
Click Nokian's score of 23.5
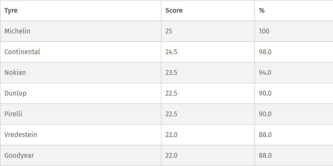click(171, 73)
